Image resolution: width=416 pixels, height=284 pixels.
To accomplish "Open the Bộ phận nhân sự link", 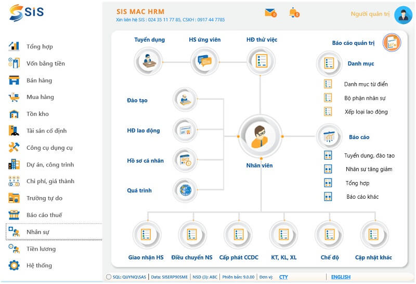I will coord(365,98).
